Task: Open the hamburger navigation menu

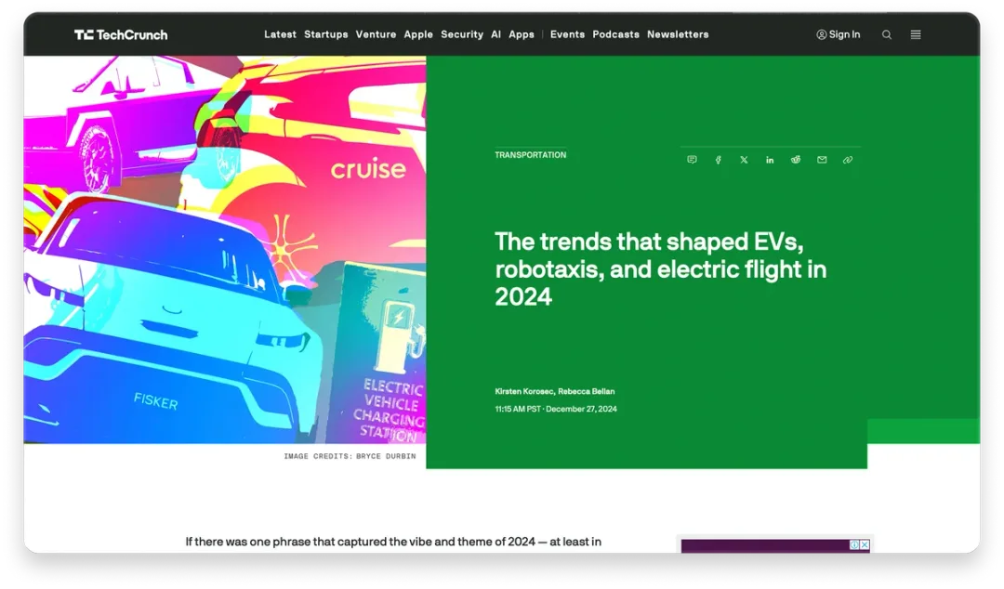Action: pyautogui.click(x=916, y=34)
